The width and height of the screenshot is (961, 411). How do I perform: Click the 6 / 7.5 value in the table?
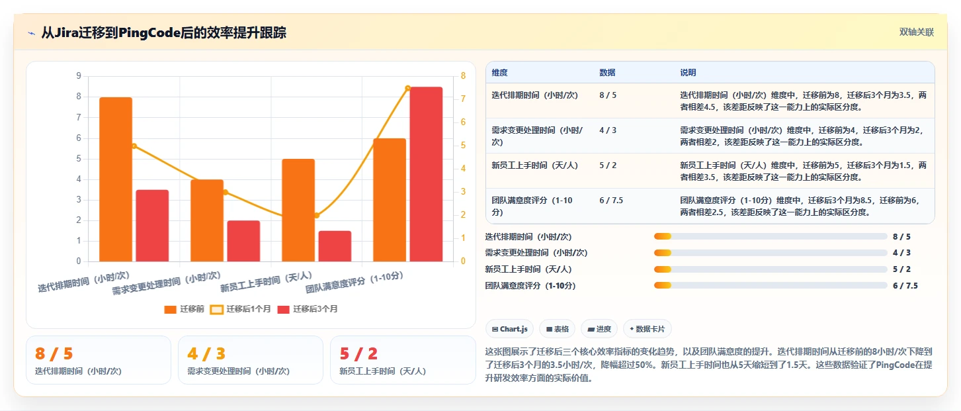click(611, 200)
